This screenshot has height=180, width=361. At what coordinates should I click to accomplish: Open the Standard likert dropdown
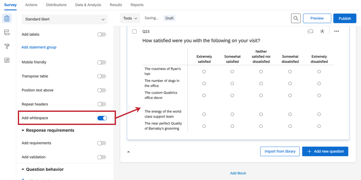point(65,19)
